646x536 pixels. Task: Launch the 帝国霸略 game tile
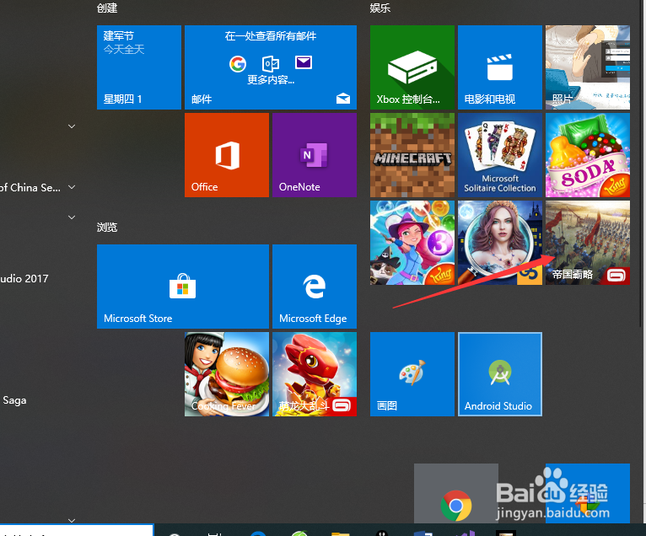588,243
